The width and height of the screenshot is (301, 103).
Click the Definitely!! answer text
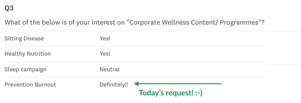click(x=114, y=84)
